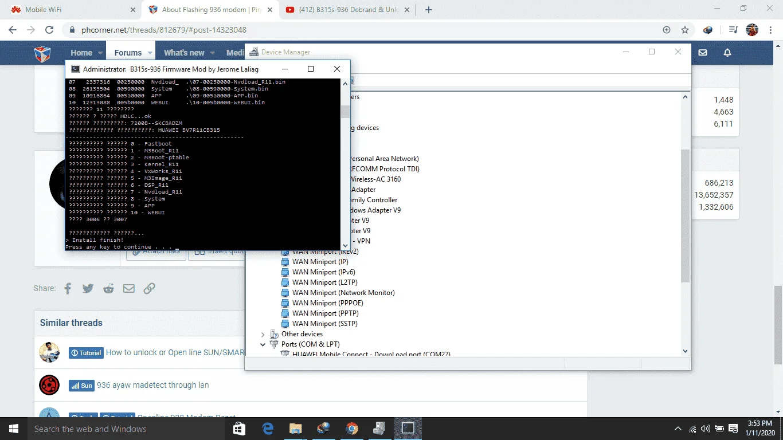Image resolution: width=783 pixels, height=440 pixels.
Task: Open volume control in system tray
Action: tap(705, 429)
